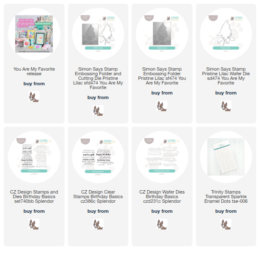Open the CZ Design Wafer Dies product image
This screenshot has height=255, width=260.
(x=162, y=157)
